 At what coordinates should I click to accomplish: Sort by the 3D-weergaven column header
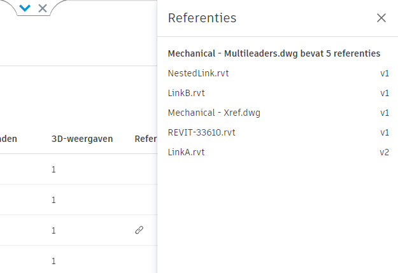(82, 138)
